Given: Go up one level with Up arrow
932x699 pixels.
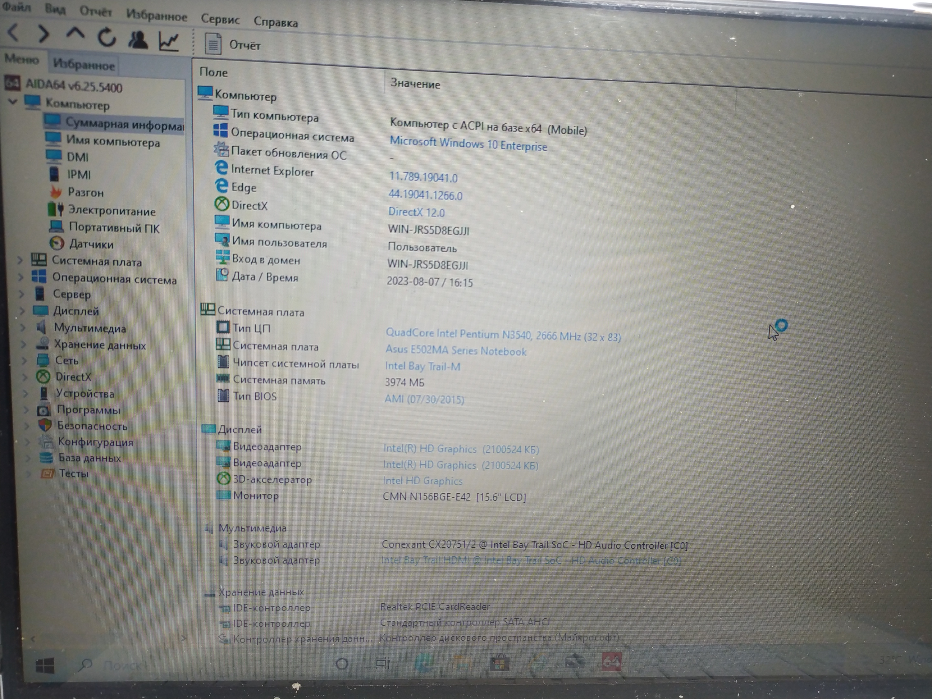Looking at the screenshot, I should 75,34.
